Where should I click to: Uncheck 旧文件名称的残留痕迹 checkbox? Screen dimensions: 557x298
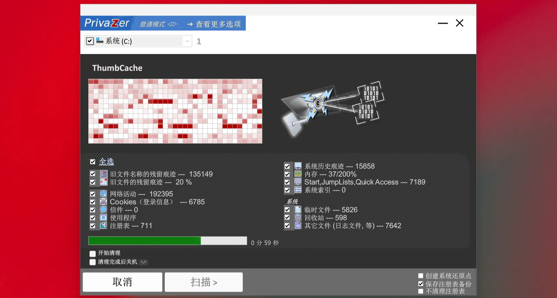pyautogui.click(x=93, y=174)
